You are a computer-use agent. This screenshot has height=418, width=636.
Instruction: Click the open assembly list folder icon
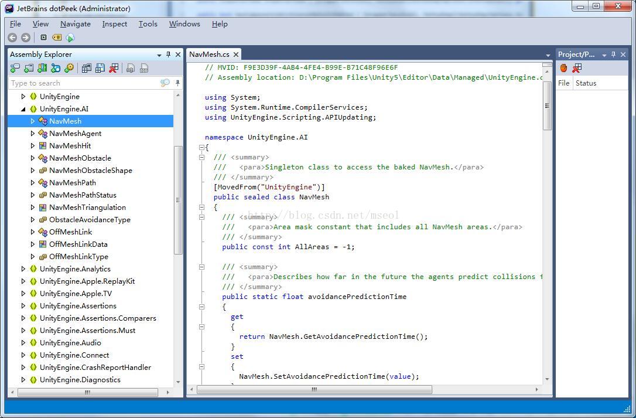[x=87, y=68]
